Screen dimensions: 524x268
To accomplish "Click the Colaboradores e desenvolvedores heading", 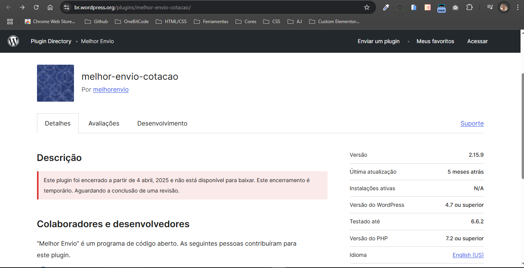I will [113, 224].
